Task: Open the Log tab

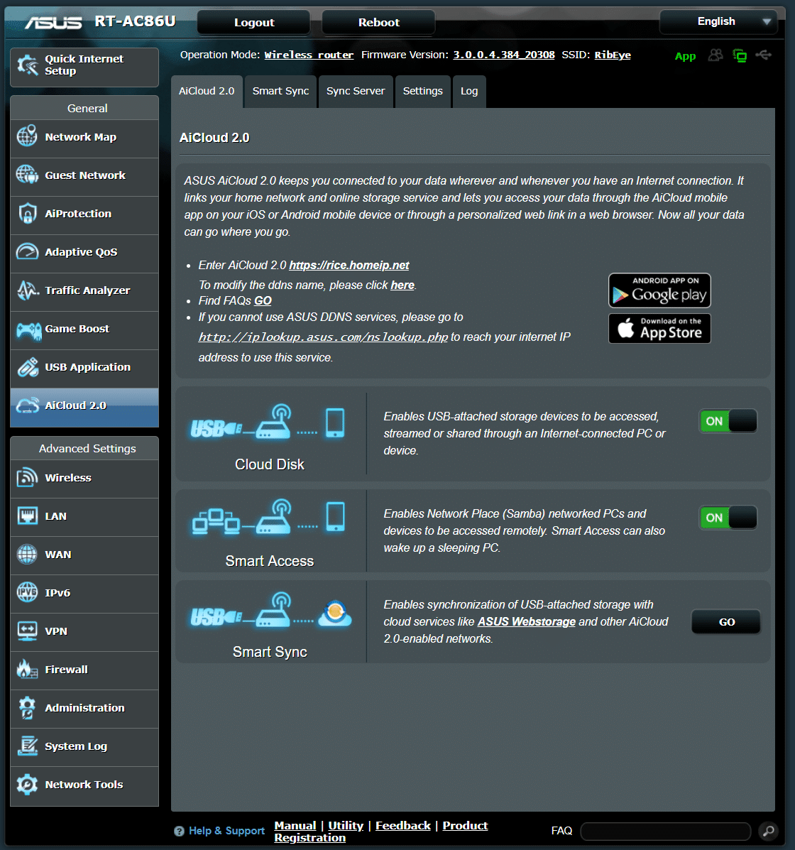Action: click(x=469, y=91)
